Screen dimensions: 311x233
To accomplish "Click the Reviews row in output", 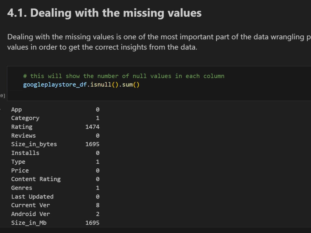I will [55, 135].
